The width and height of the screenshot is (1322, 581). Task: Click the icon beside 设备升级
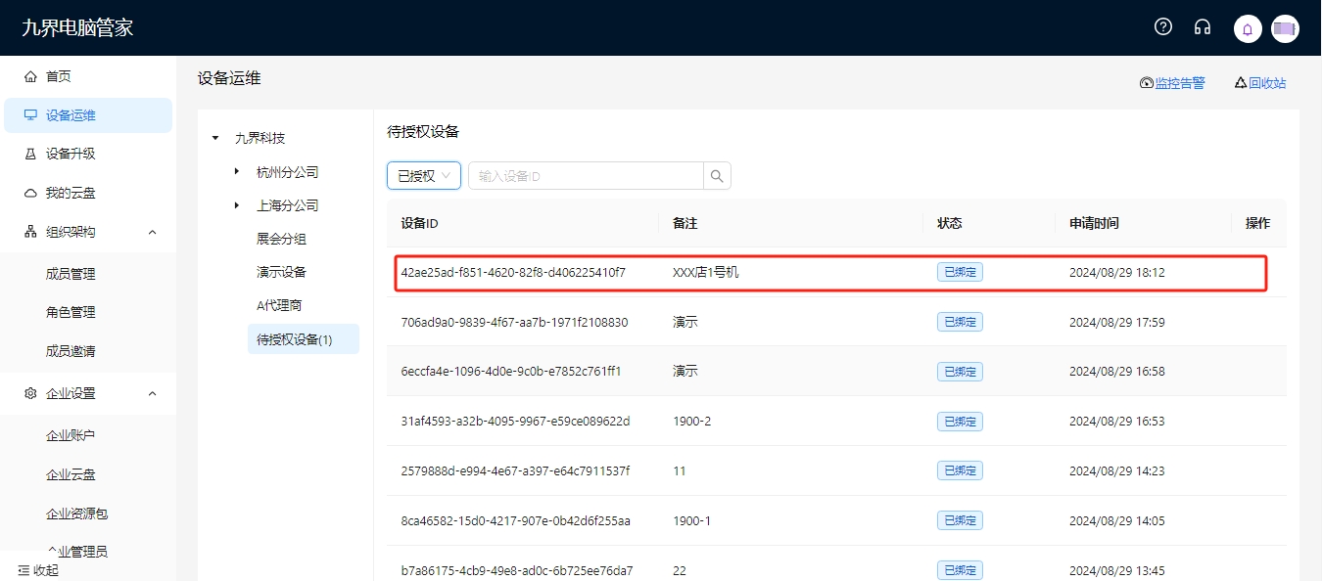click(30, 154)
